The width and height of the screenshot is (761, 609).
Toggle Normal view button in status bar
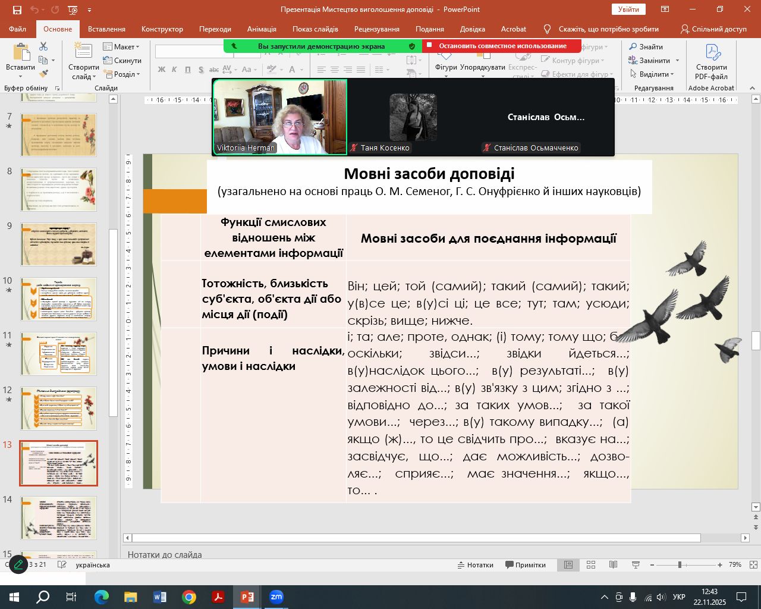tap(568, 565)
